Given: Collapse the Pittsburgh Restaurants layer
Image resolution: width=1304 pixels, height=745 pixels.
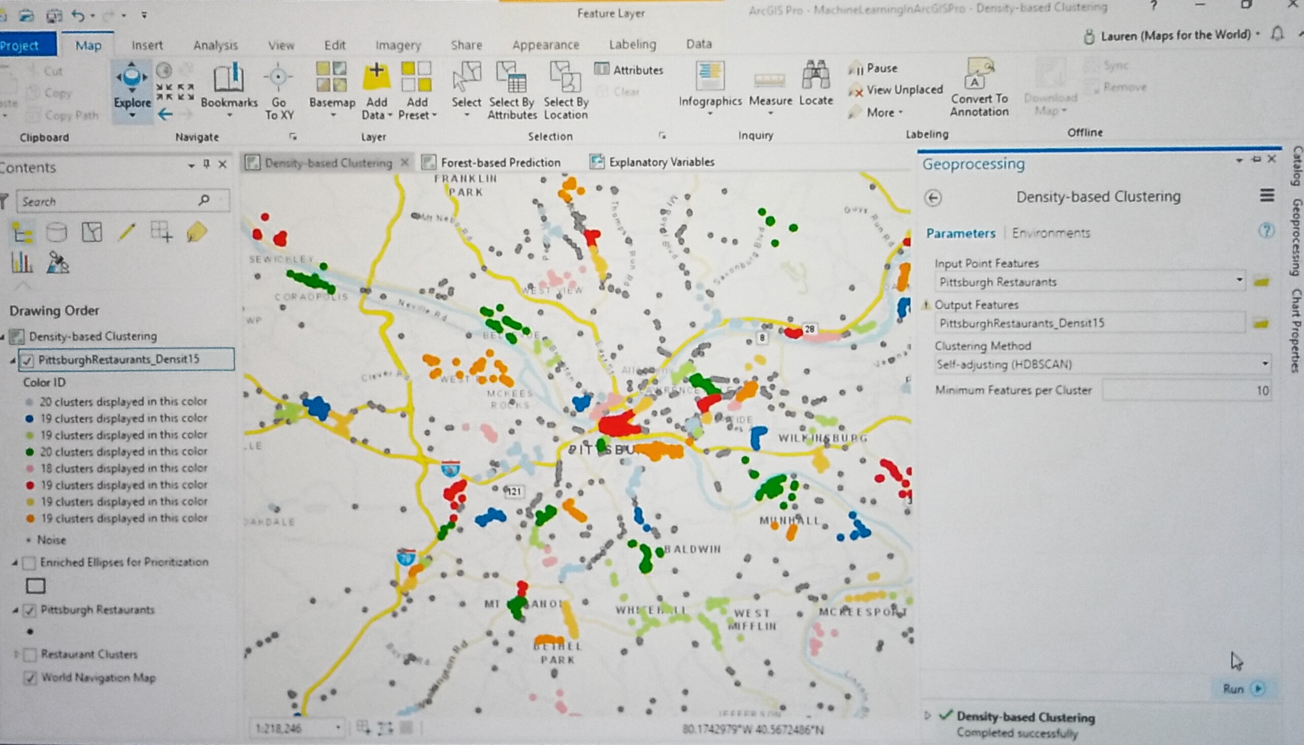Looking at the screenshot, I should (15, 610).
